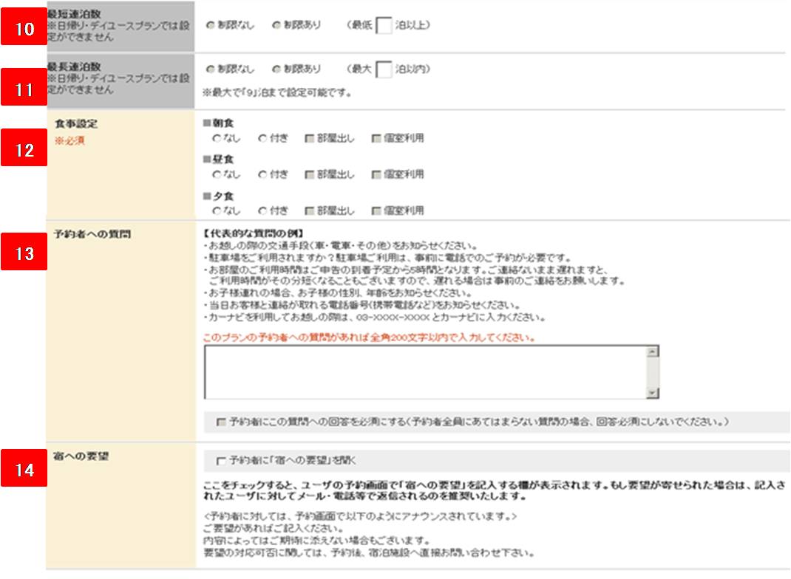791x579 pixels.
Task: Choose なし for 夕食
Action: [x=217, y=211]
